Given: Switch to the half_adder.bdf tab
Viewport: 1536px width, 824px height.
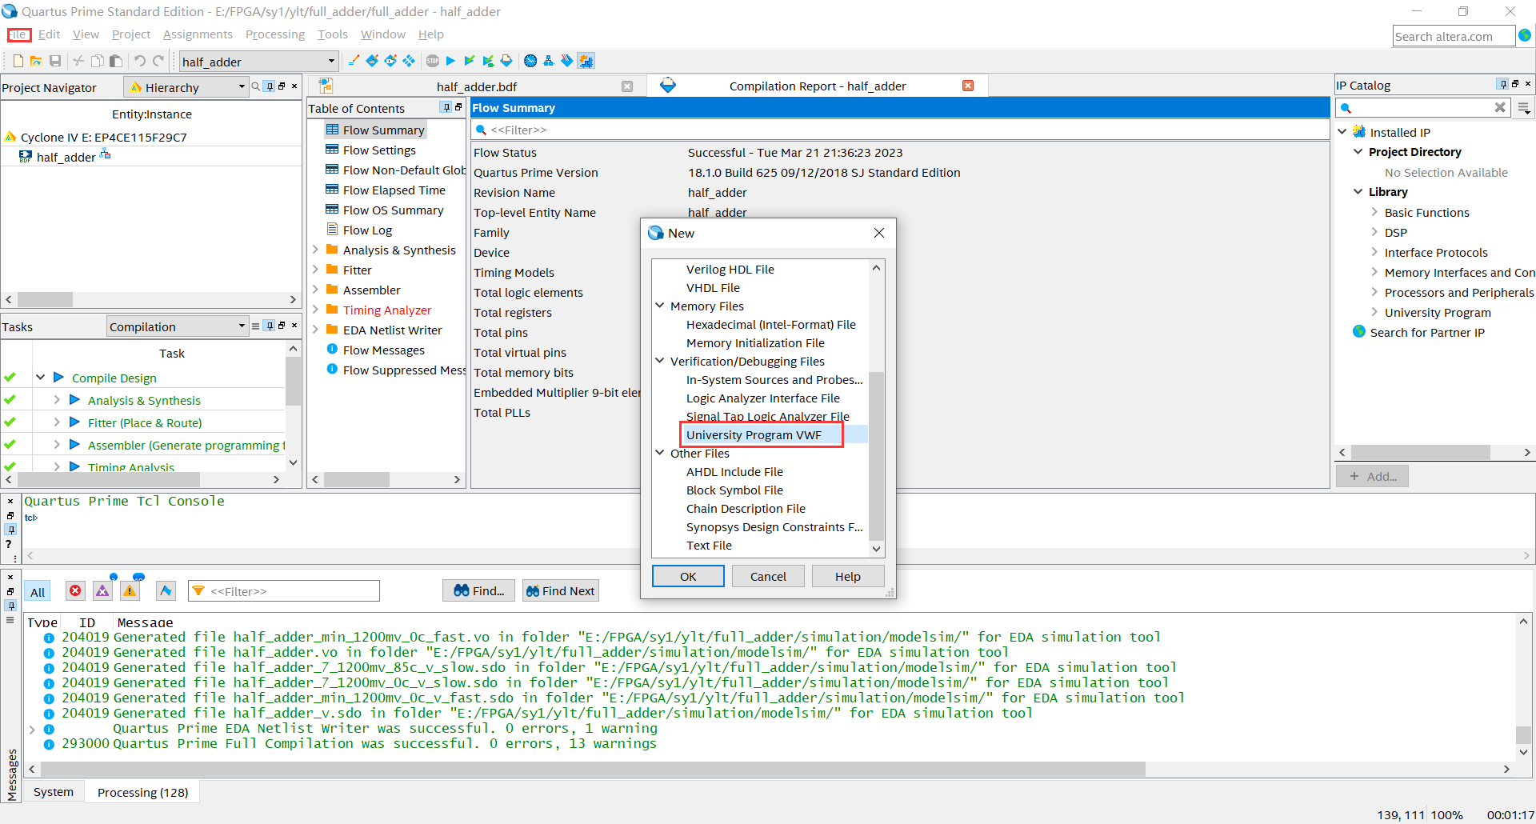Looking at the screenshot, I should coord(477,86).
